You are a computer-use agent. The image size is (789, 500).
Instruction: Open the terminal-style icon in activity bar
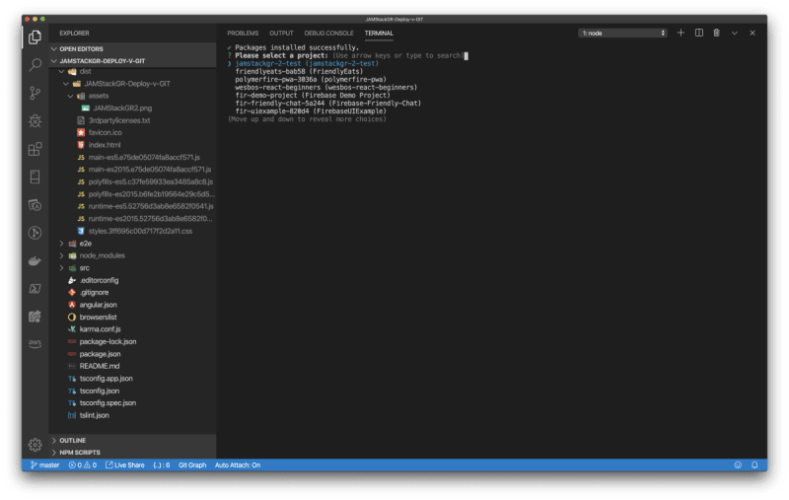(35, 289)
